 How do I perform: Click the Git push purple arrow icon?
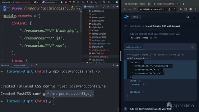[92, 2]
